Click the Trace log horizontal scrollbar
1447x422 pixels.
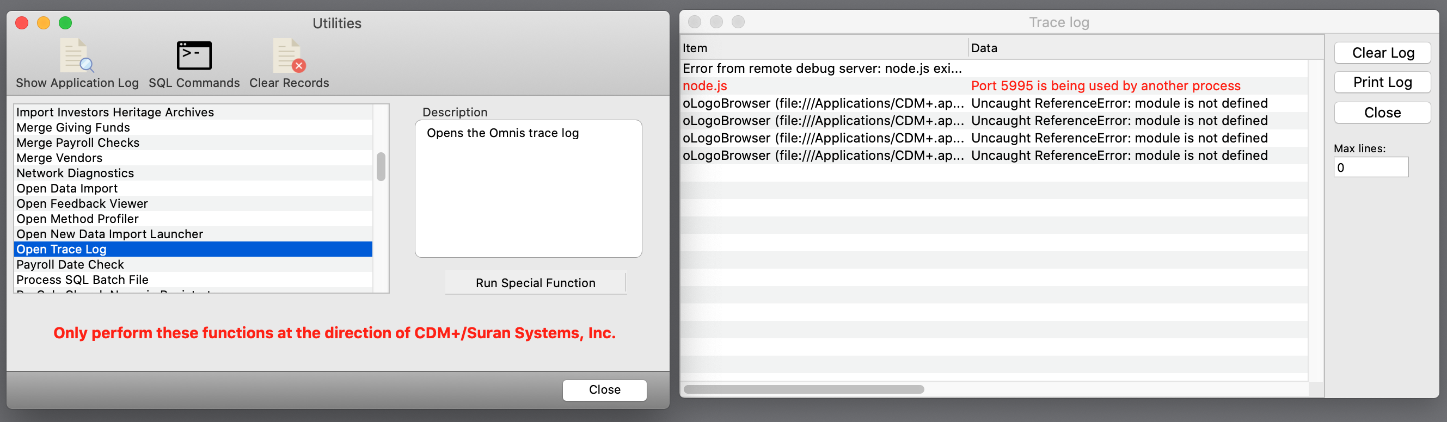pos(804,389)
